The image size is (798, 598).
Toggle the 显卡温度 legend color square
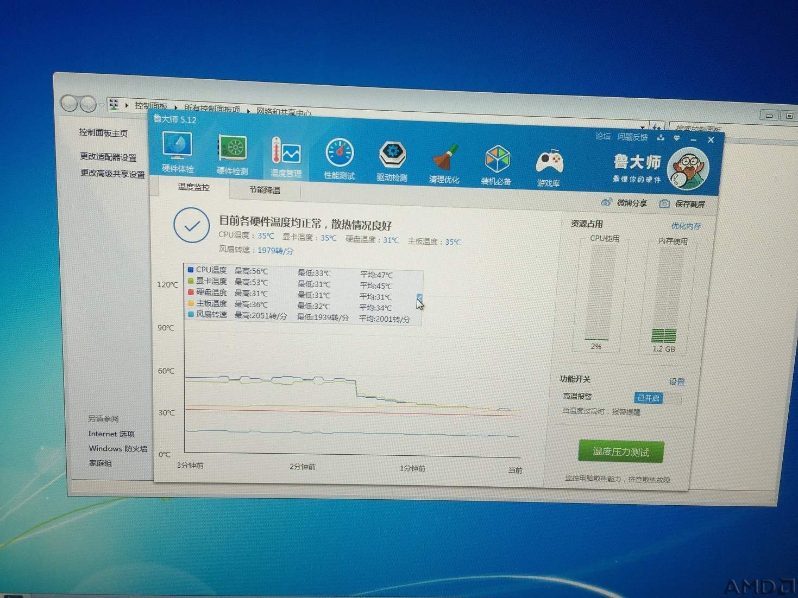[x=191, y=281]
